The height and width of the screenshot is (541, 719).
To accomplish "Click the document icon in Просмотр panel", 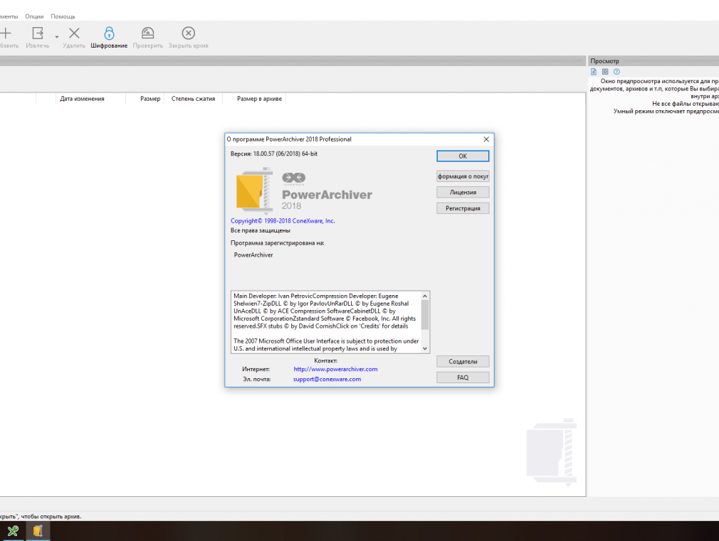I will point(594,72).
